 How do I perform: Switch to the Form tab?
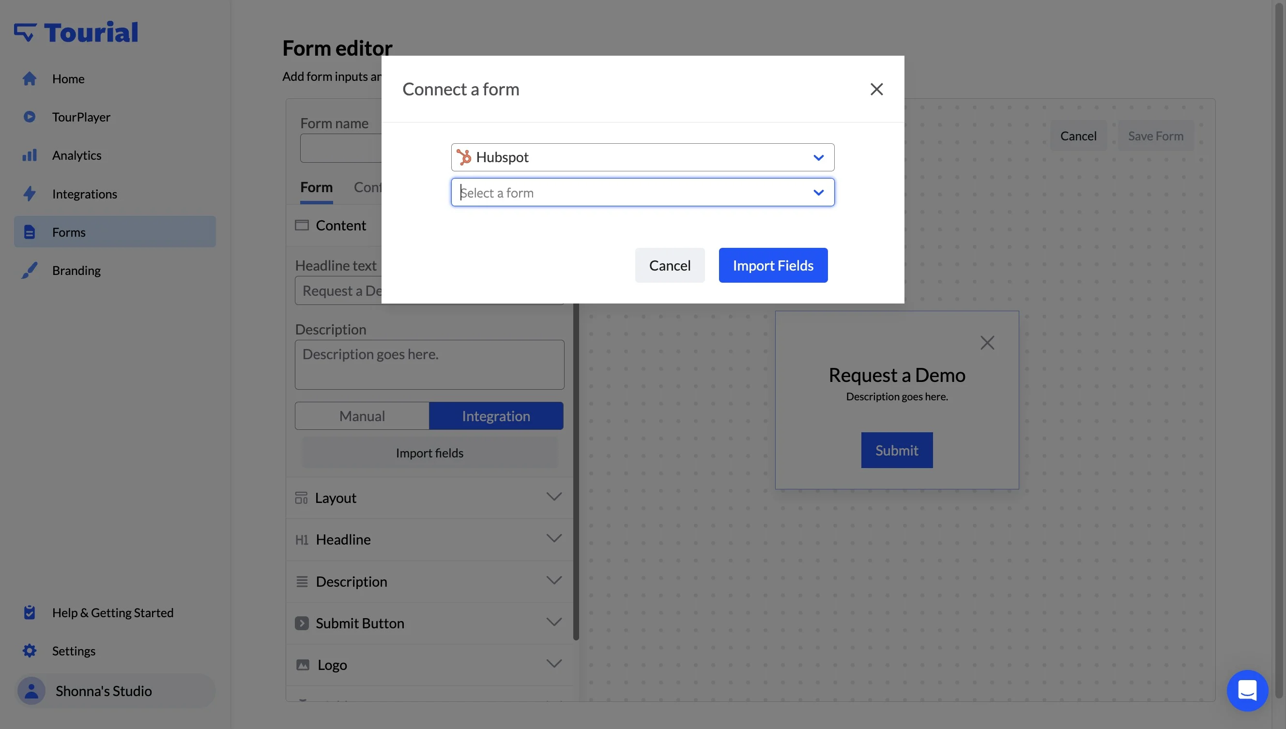click(x=317, y=187)
